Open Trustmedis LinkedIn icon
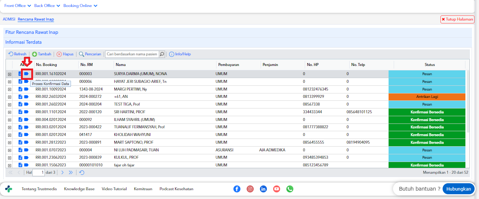 click(x=263, y=189)
